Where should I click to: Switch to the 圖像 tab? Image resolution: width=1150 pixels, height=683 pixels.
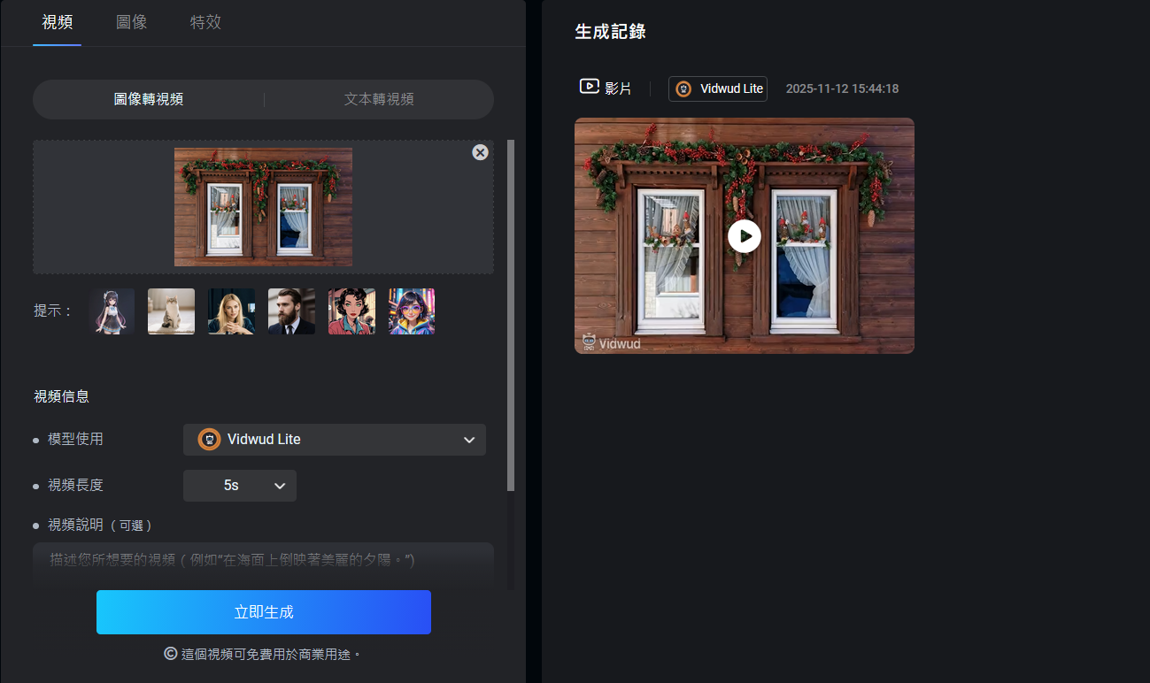tap(131, 22)
